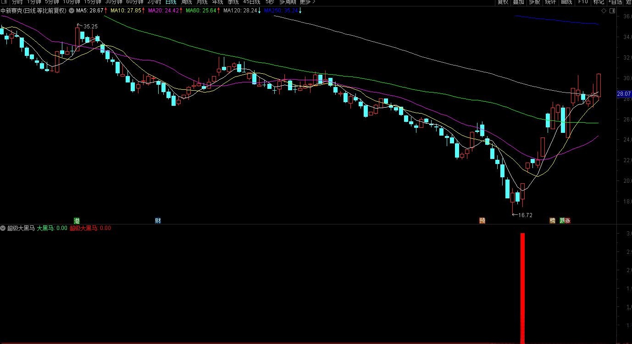Viewport: 632px width, 344px height.
Task: Click the green 港 event marker
Action: 77,220
